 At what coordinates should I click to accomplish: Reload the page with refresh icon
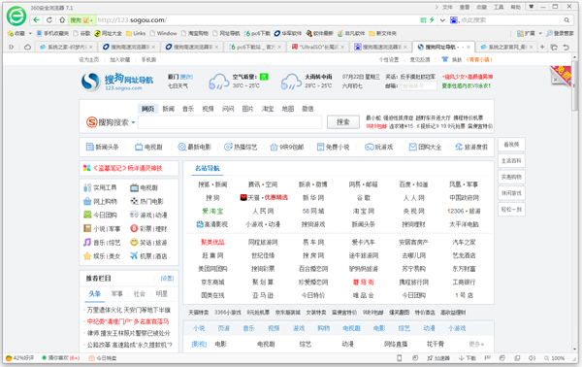tap(49, 20)
